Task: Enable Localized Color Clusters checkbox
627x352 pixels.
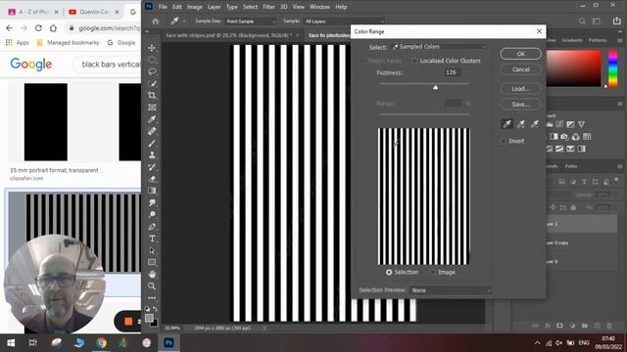Action: [414, 61]
